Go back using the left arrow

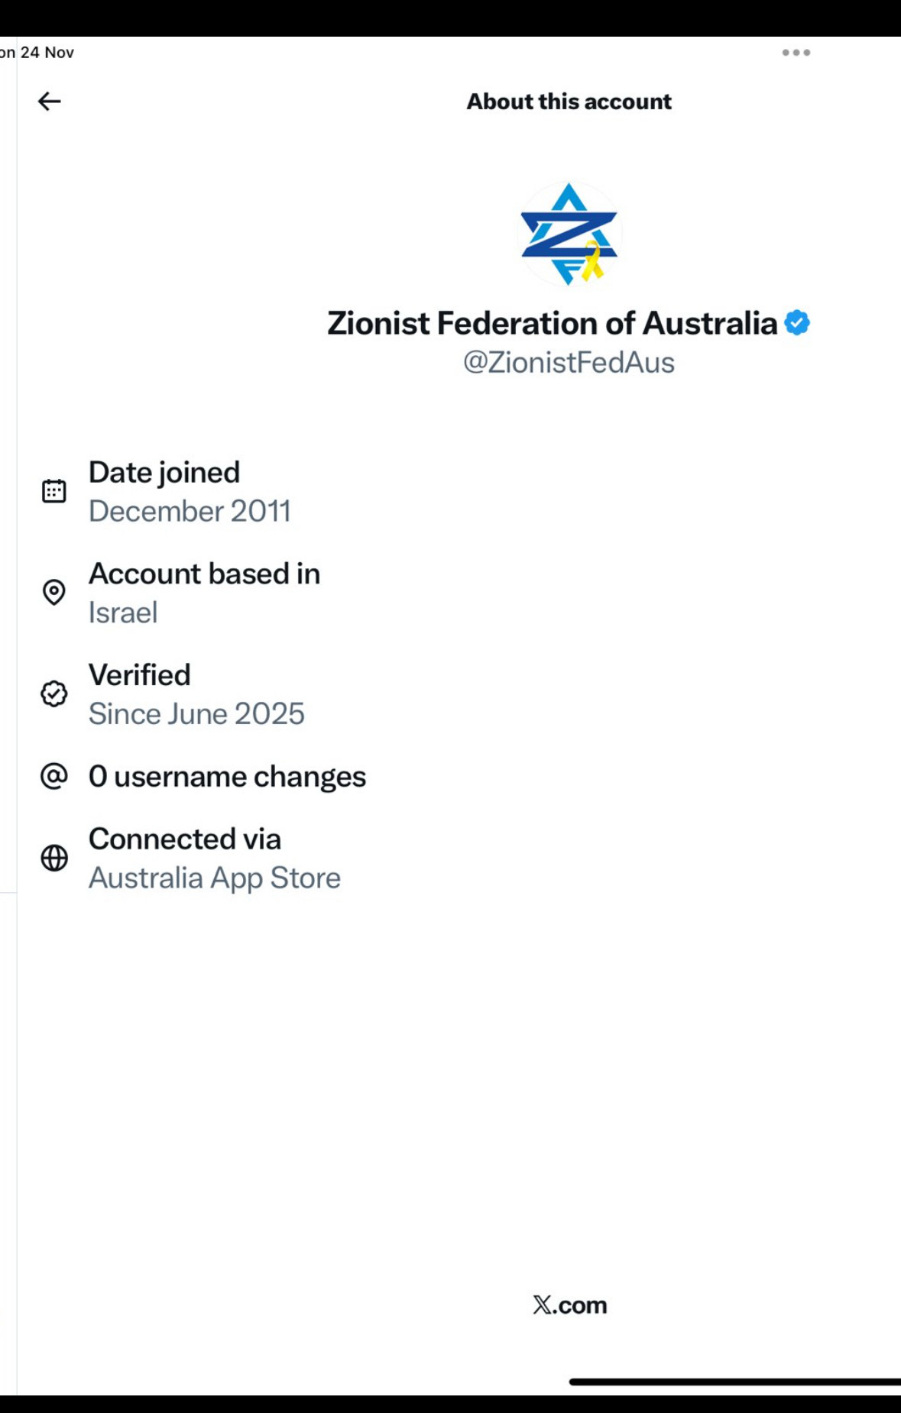click(50, 102)
